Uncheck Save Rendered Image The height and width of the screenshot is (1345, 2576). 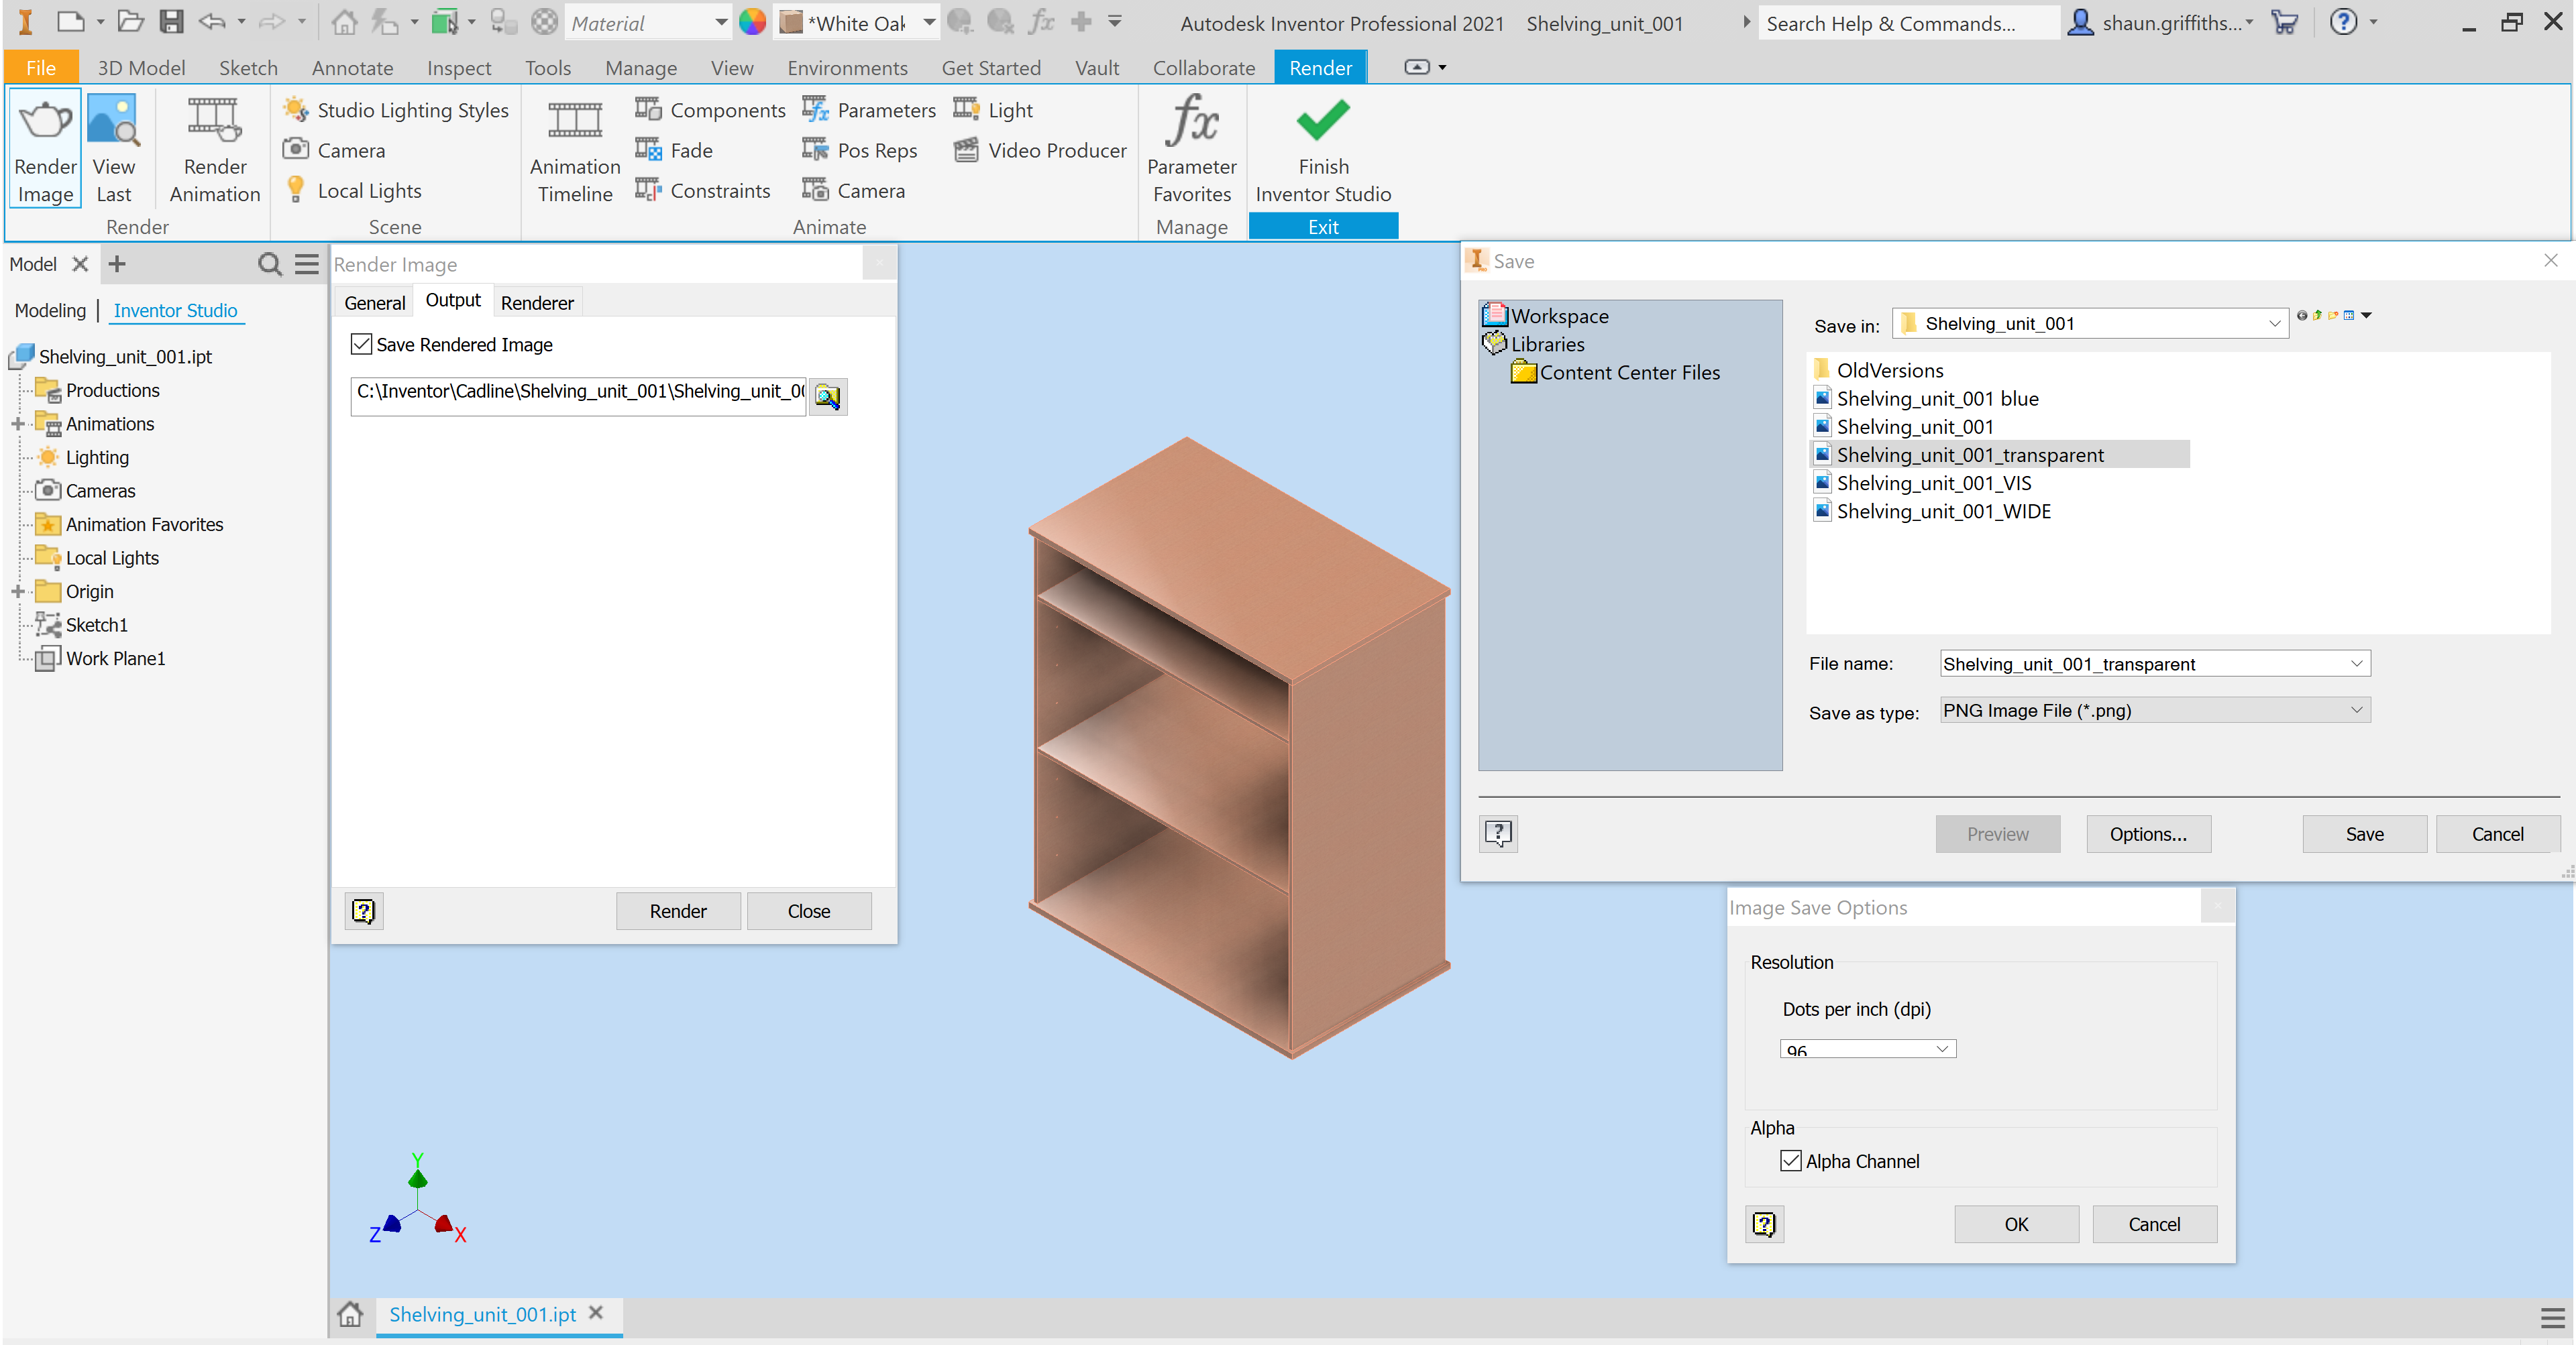[x=362, y=344]
